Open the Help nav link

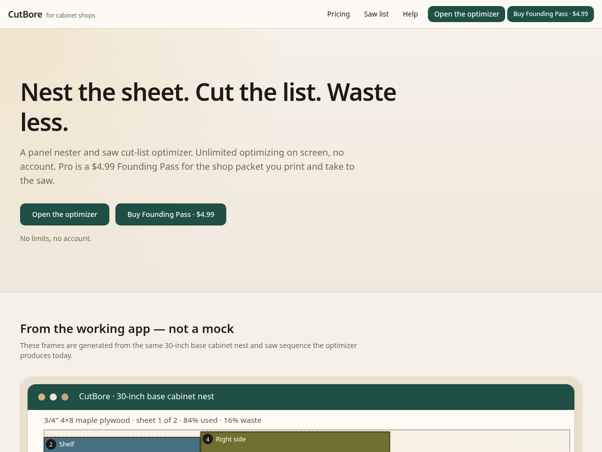coord(410,14)
